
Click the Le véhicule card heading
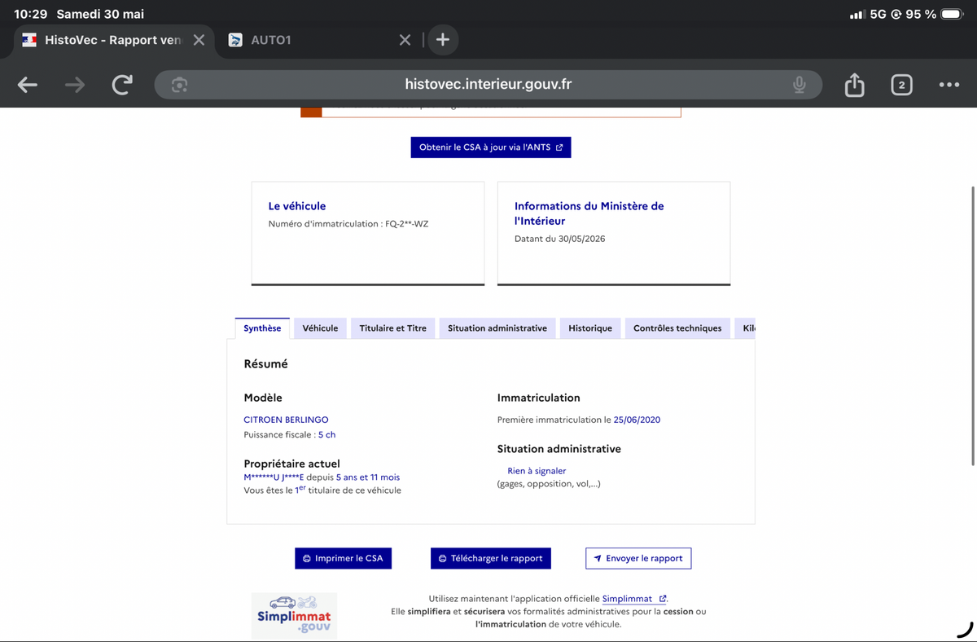pyautogui.click(x=297, y=206)
